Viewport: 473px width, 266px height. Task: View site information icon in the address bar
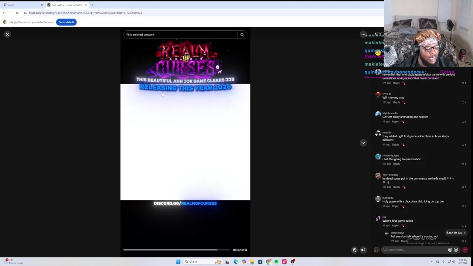click(x=25, y=13)
